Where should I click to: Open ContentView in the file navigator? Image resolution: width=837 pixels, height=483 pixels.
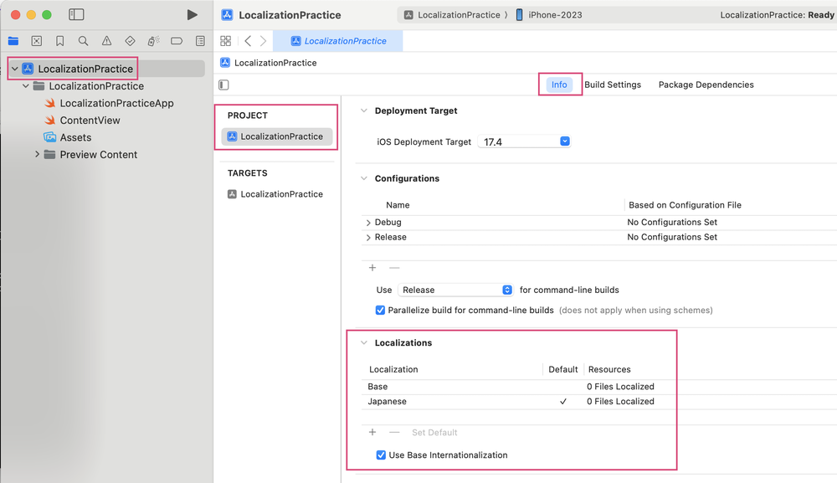tap(90, 121)
